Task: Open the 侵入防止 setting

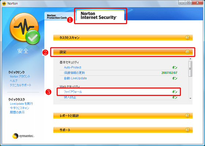Action: pos(70,97)
